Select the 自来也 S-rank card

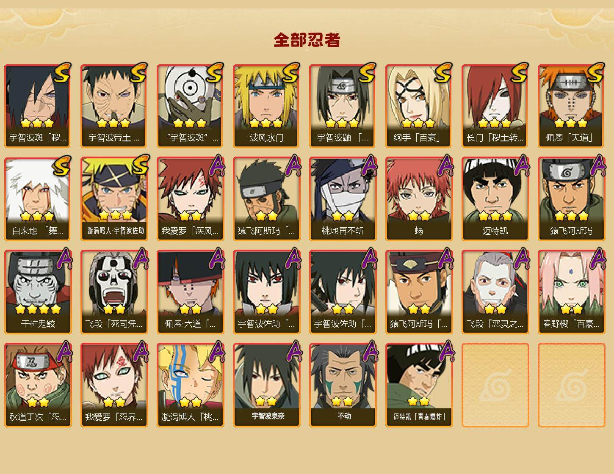point(38,199)
